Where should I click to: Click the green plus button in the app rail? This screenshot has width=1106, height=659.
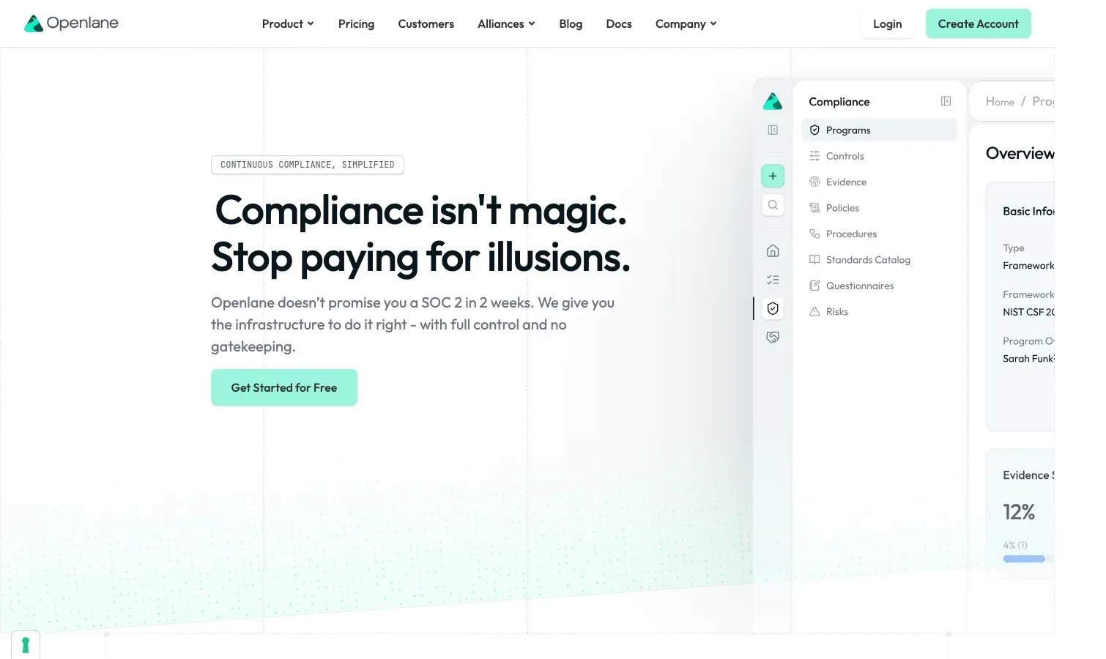(x=773, y=176)
